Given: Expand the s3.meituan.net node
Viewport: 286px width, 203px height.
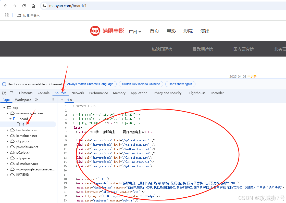Looking at the screenshot, I should (x=7, y=164).
